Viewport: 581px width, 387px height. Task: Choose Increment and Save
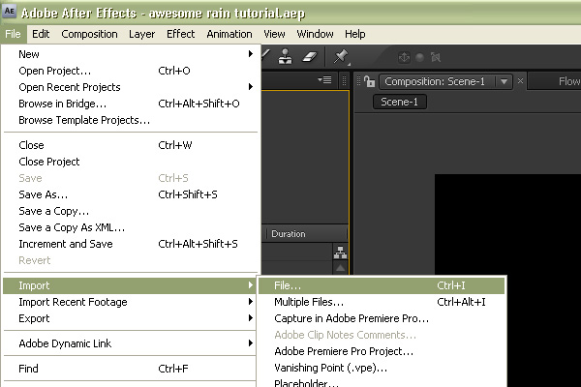click(130, 244)
